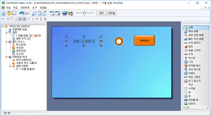Click the 100% zoom button
This screenshot has width=211, height=116.
click(x=101, y=13)
